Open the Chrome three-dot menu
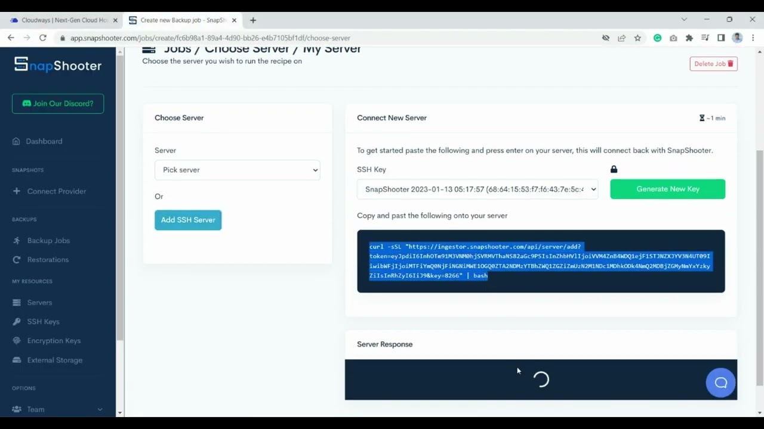The height and width of the screenshot is (429, 764). pos(753,38)
